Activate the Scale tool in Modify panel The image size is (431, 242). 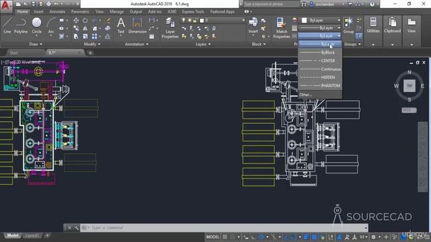[86, 36]
